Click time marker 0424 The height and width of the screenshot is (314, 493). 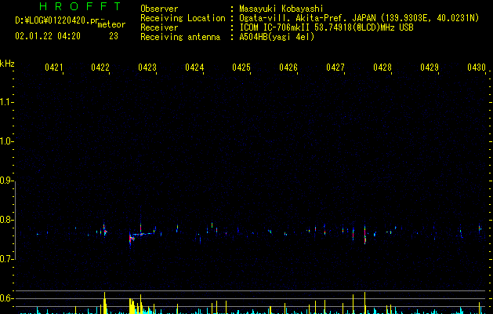pos(194,68)
